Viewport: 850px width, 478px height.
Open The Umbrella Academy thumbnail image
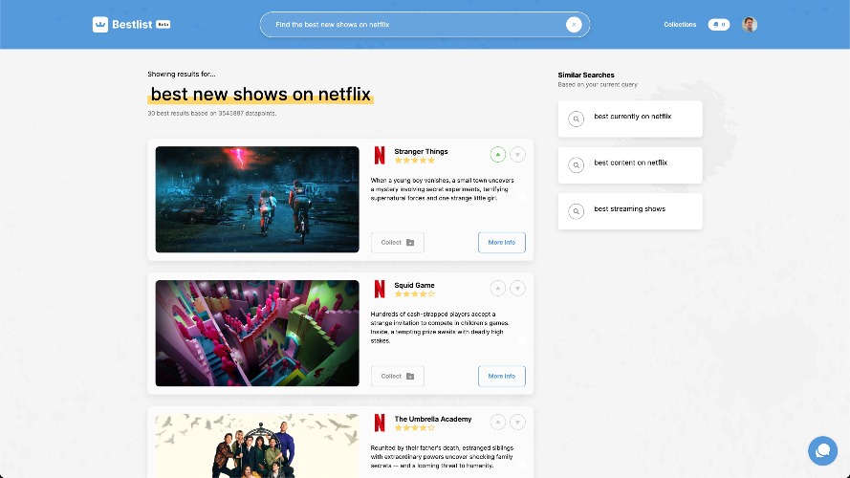point(257,446)
